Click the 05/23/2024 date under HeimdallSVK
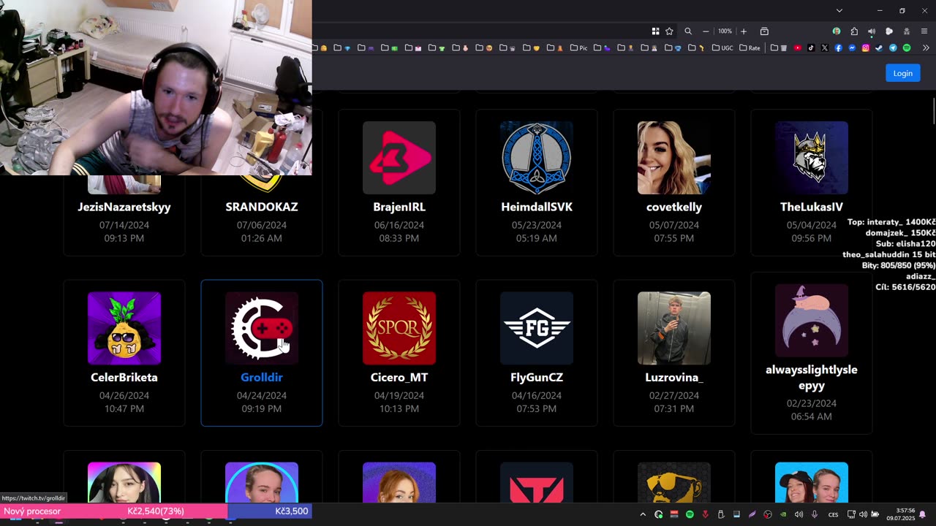This screenshot has height=526, width=936. tap(537, 225)
